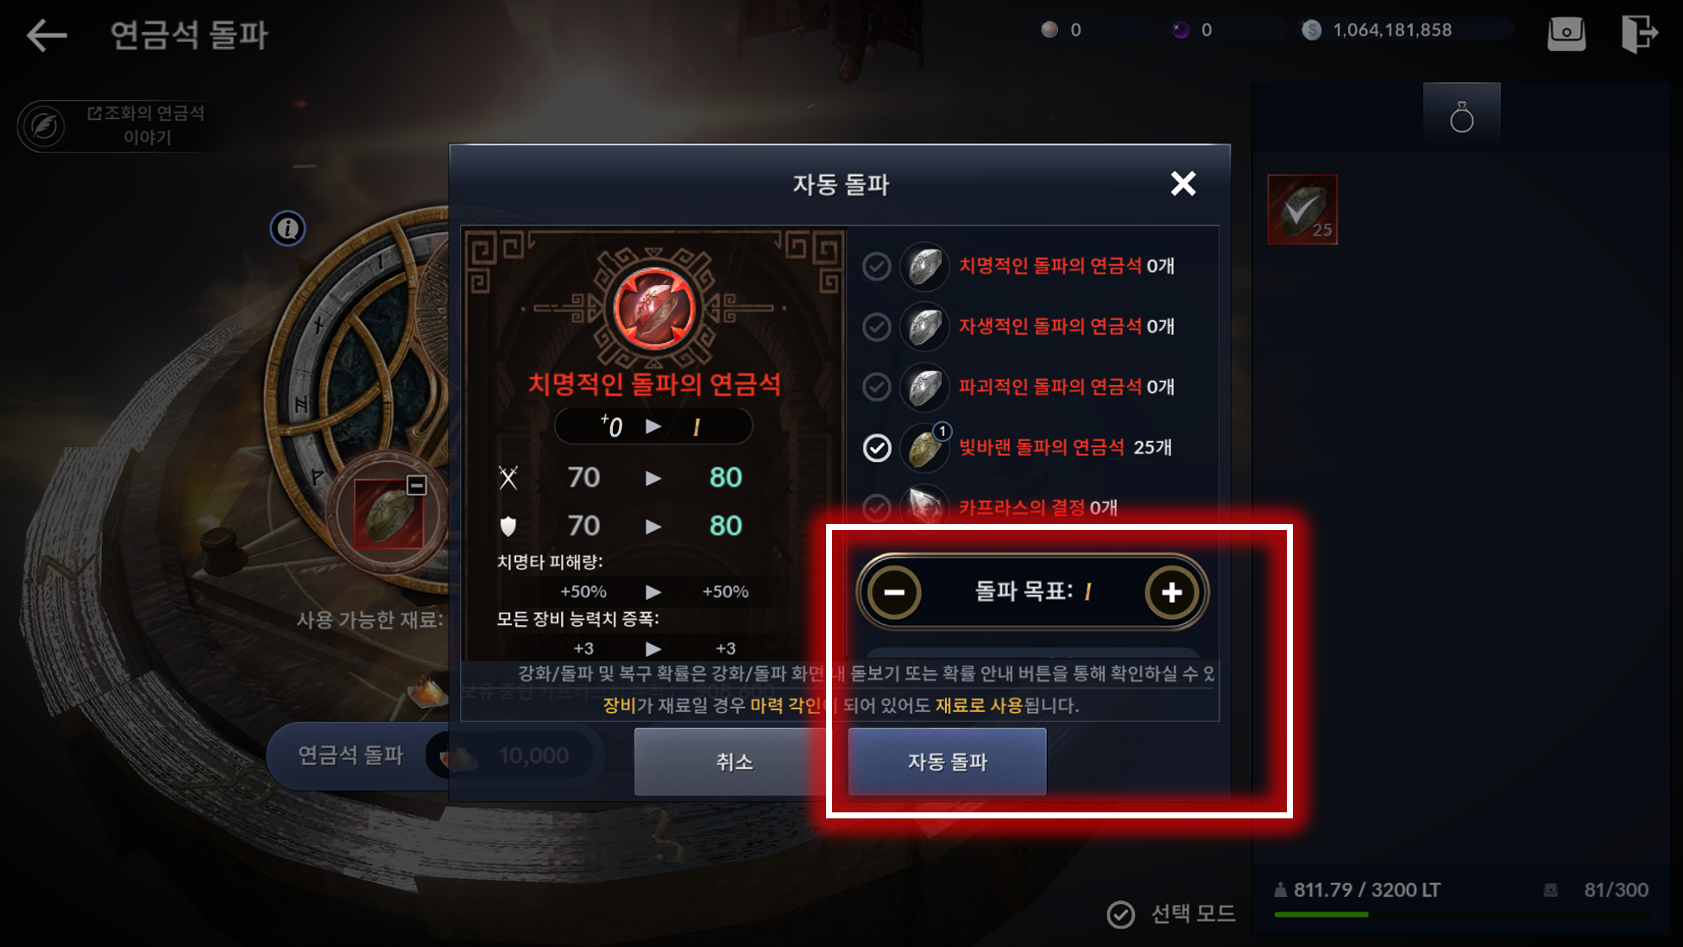Toggle 선택 모드 checkmark

point(1120,914)
